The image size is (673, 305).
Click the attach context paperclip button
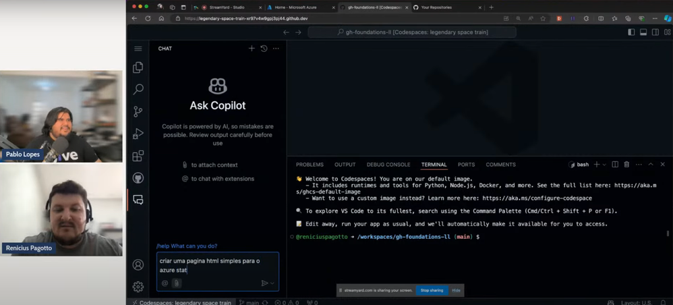tap(177, 283)
